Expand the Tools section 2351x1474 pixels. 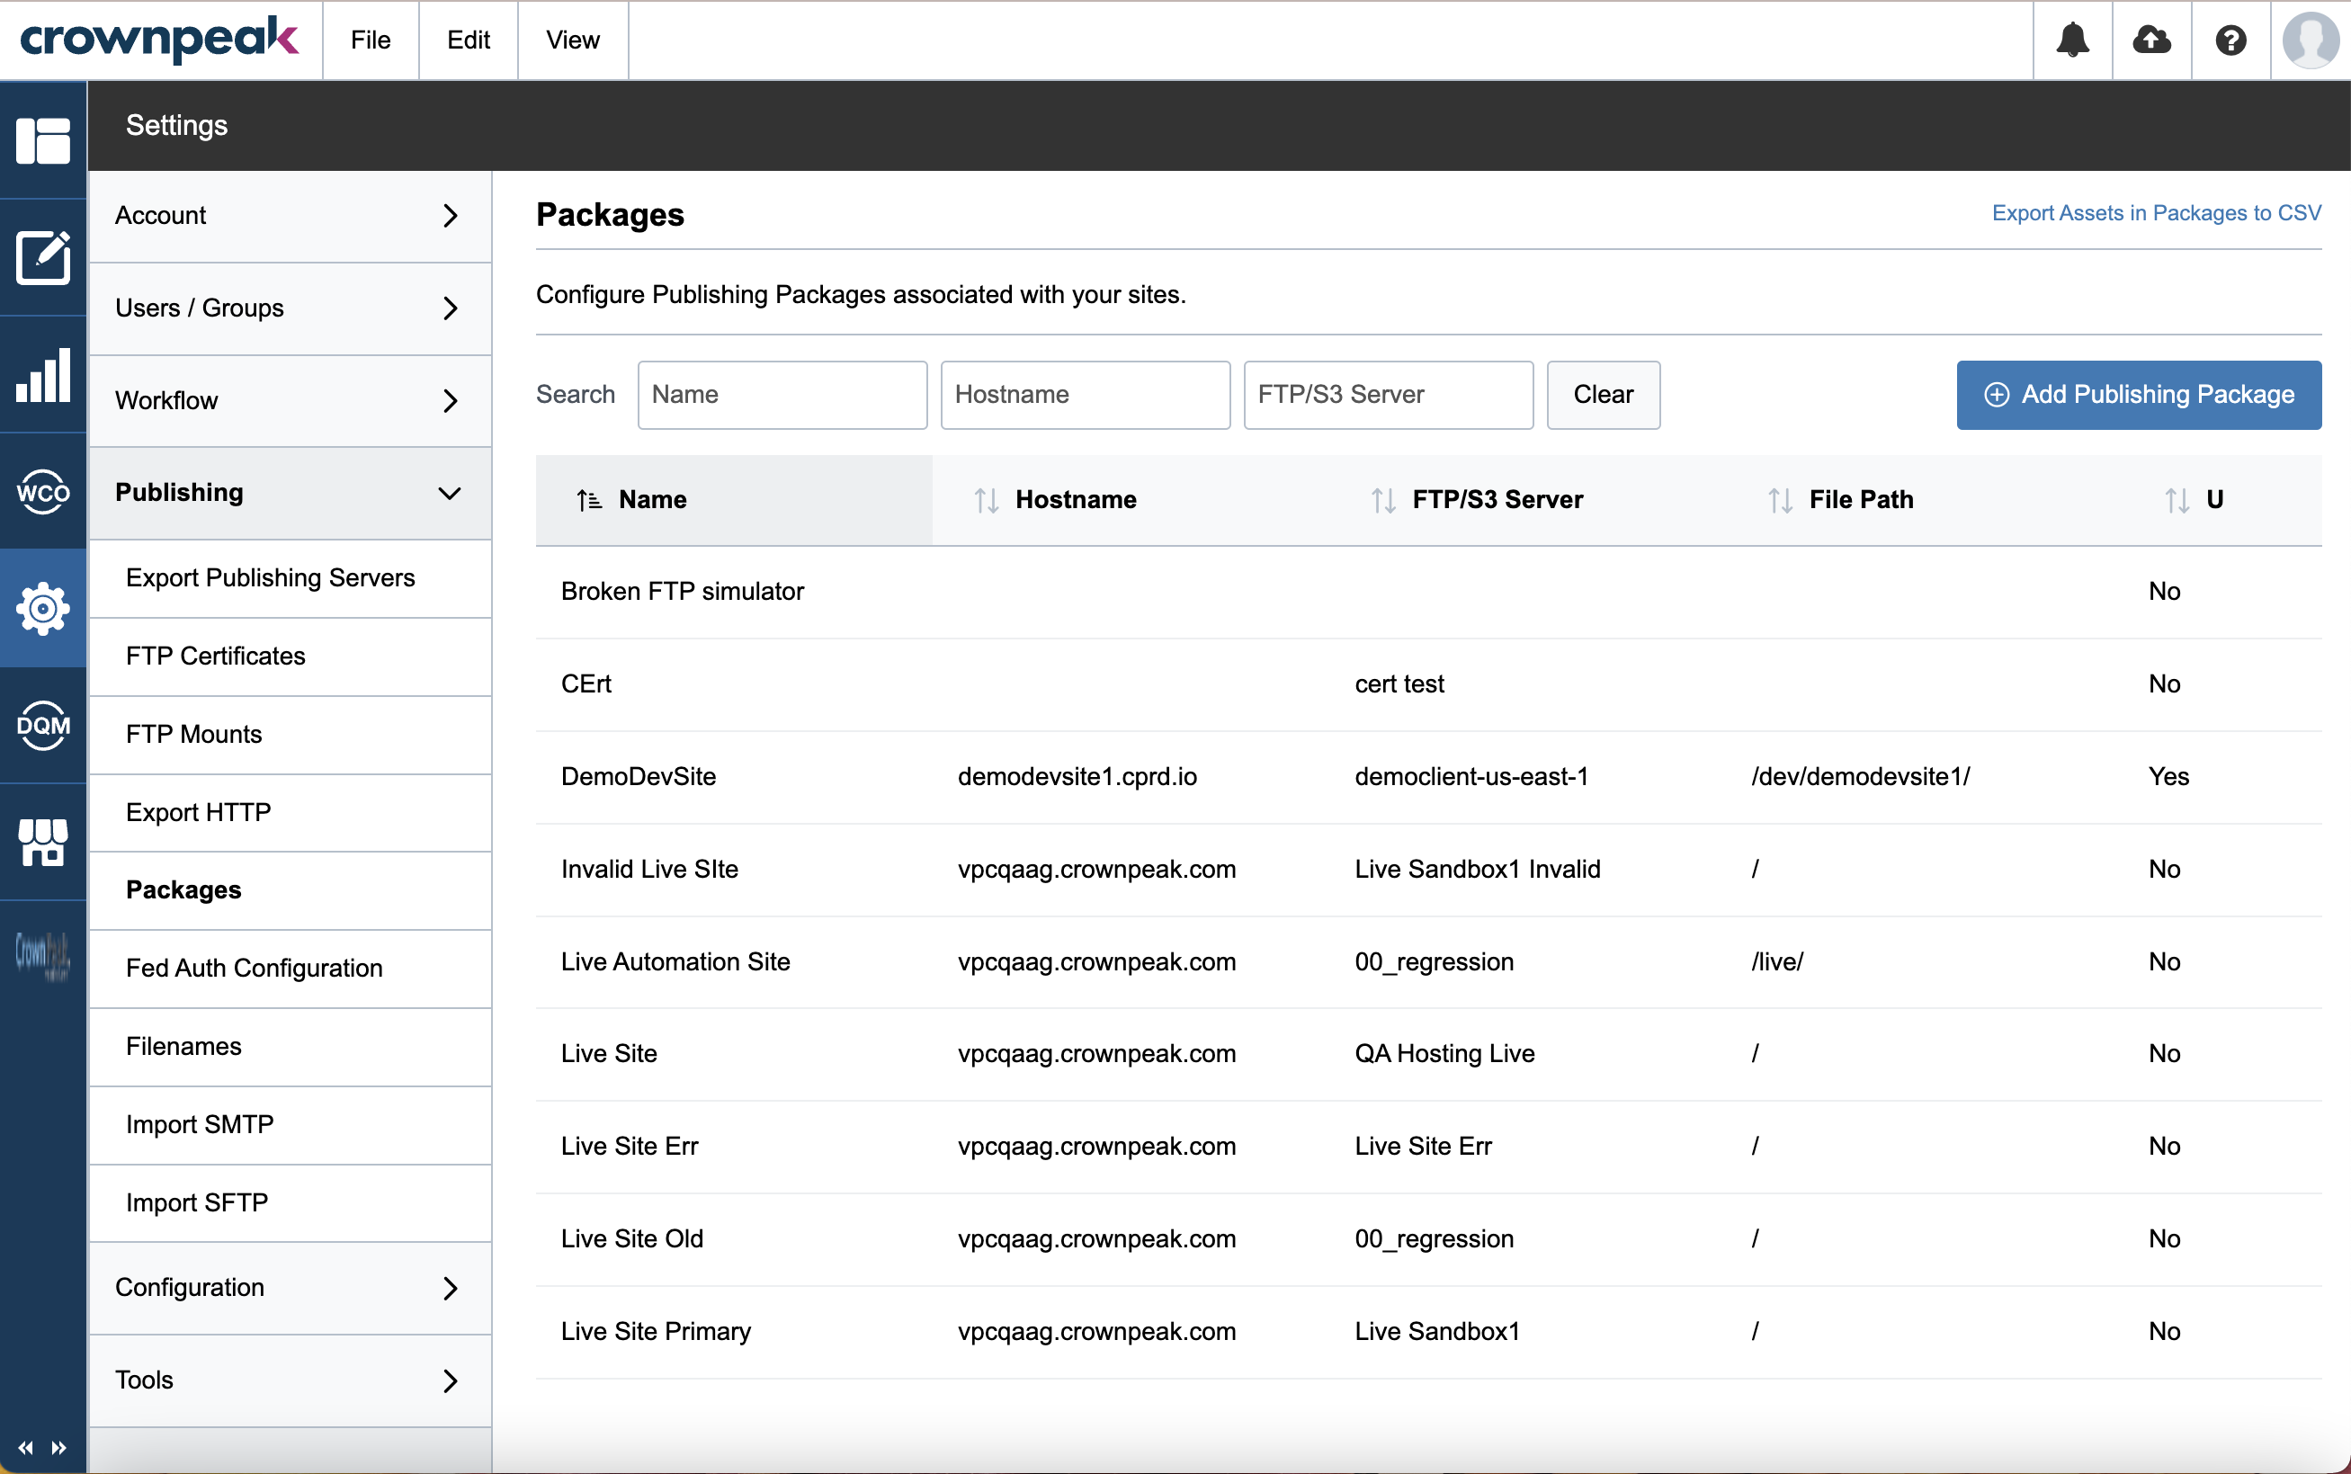(291, 1380)
